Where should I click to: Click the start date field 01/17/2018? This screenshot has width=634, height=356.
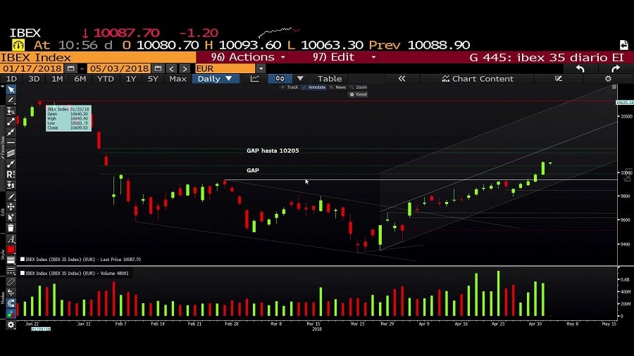click(32, 68)
